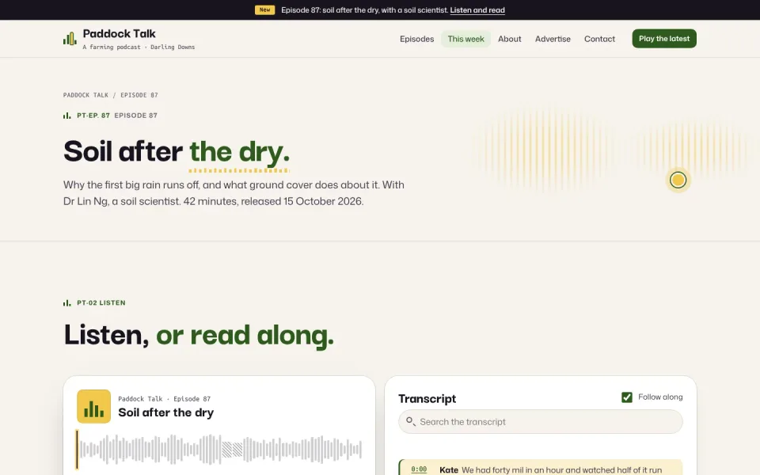The height and width of the screenshot is (475, 760).
Task: Click the Paddock Talk site title
Action: (120, 33)
